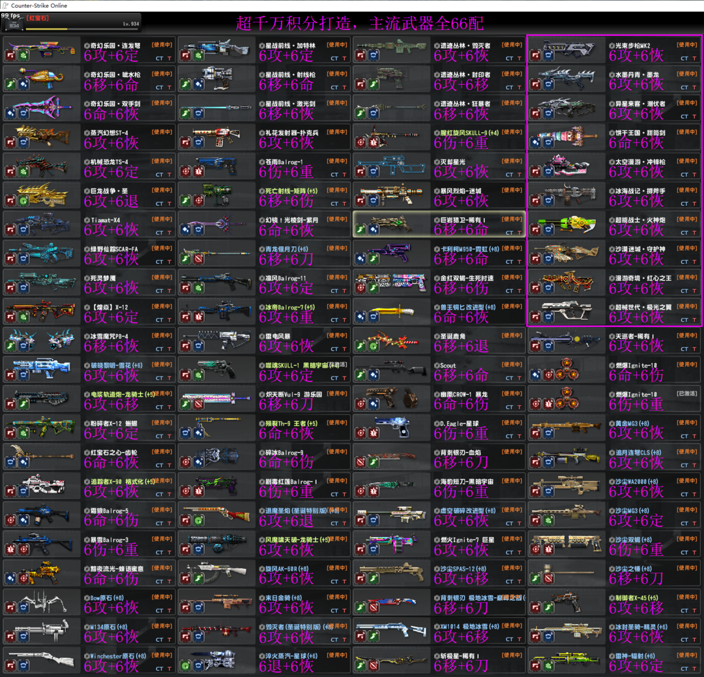The width and height of the screenshot is (704, 677).
Task: Click blue recovery icon on 兽王铜匕改进型
Action: coord(374,317)
